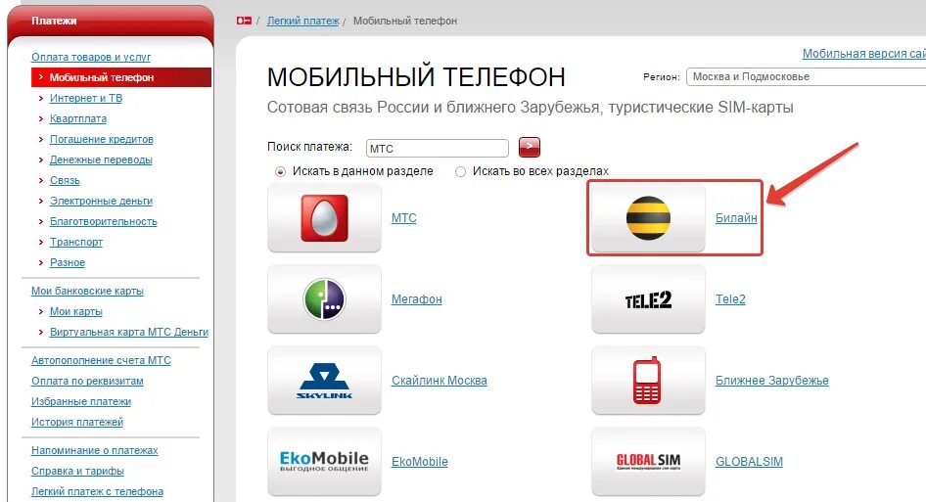This screenshot has height=502, width=926.
Task: Click 'Мобильный телефон' breadcrumb text
Action: (x=405, y=21)
